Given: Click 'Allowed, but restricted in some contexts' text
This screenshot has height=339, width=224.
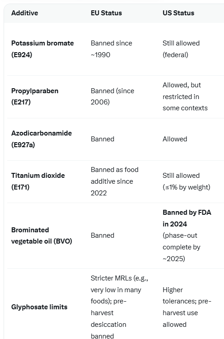Looking at the screenshot, I should coord(185,96).
